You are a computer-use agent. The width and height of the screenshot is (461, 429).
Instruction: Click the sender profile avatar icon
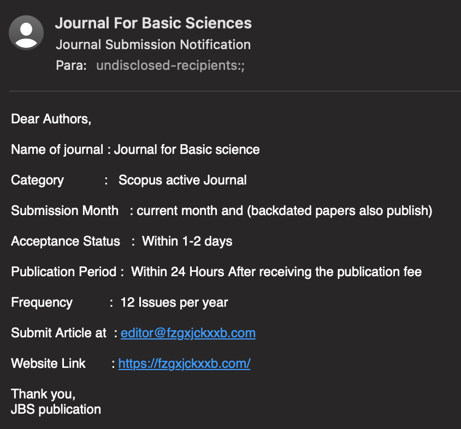pos(26,33)
